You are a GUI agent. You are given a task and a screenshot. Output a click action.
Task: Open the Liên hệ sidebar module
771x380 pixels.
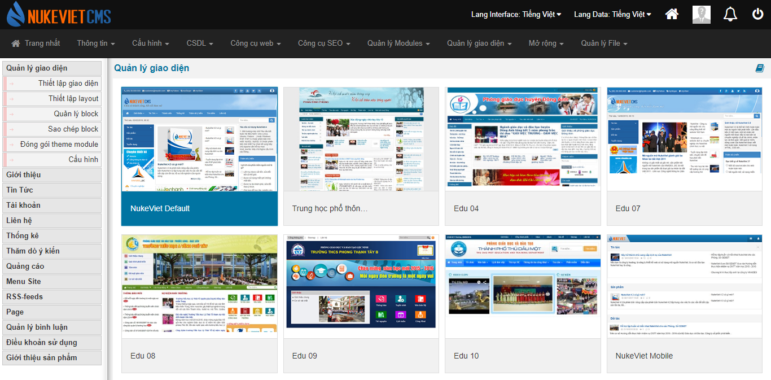(52, 221)
